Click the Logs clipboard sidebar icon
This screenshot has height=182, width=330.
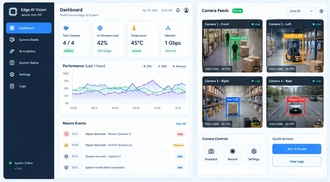click(12, 86)
